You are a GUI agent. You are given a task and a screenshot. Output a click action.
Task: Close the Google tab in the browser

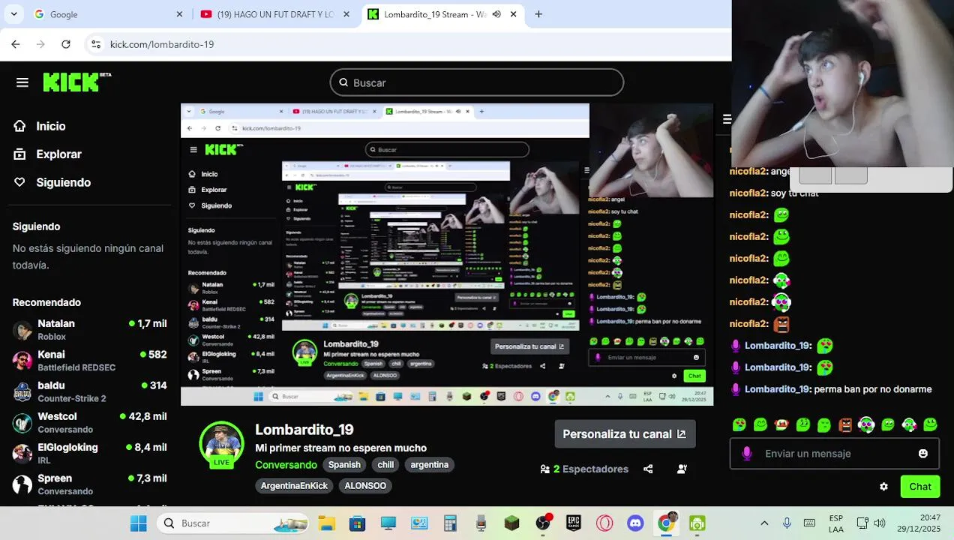179,14
